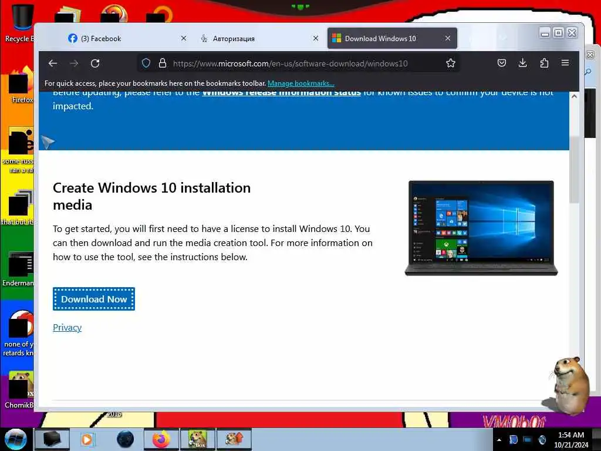Viewport: 601px width, 451px height.
Task: Open the Extensions puzzle icon
Action: pyautogui.click(x=544, y=63)
